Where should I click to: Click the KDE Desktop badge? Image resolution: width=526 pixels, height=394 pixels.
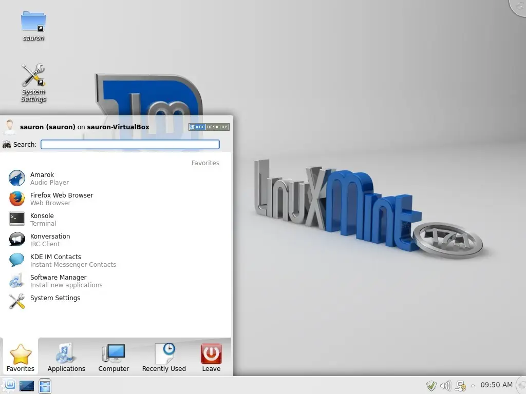click(209, 127)
